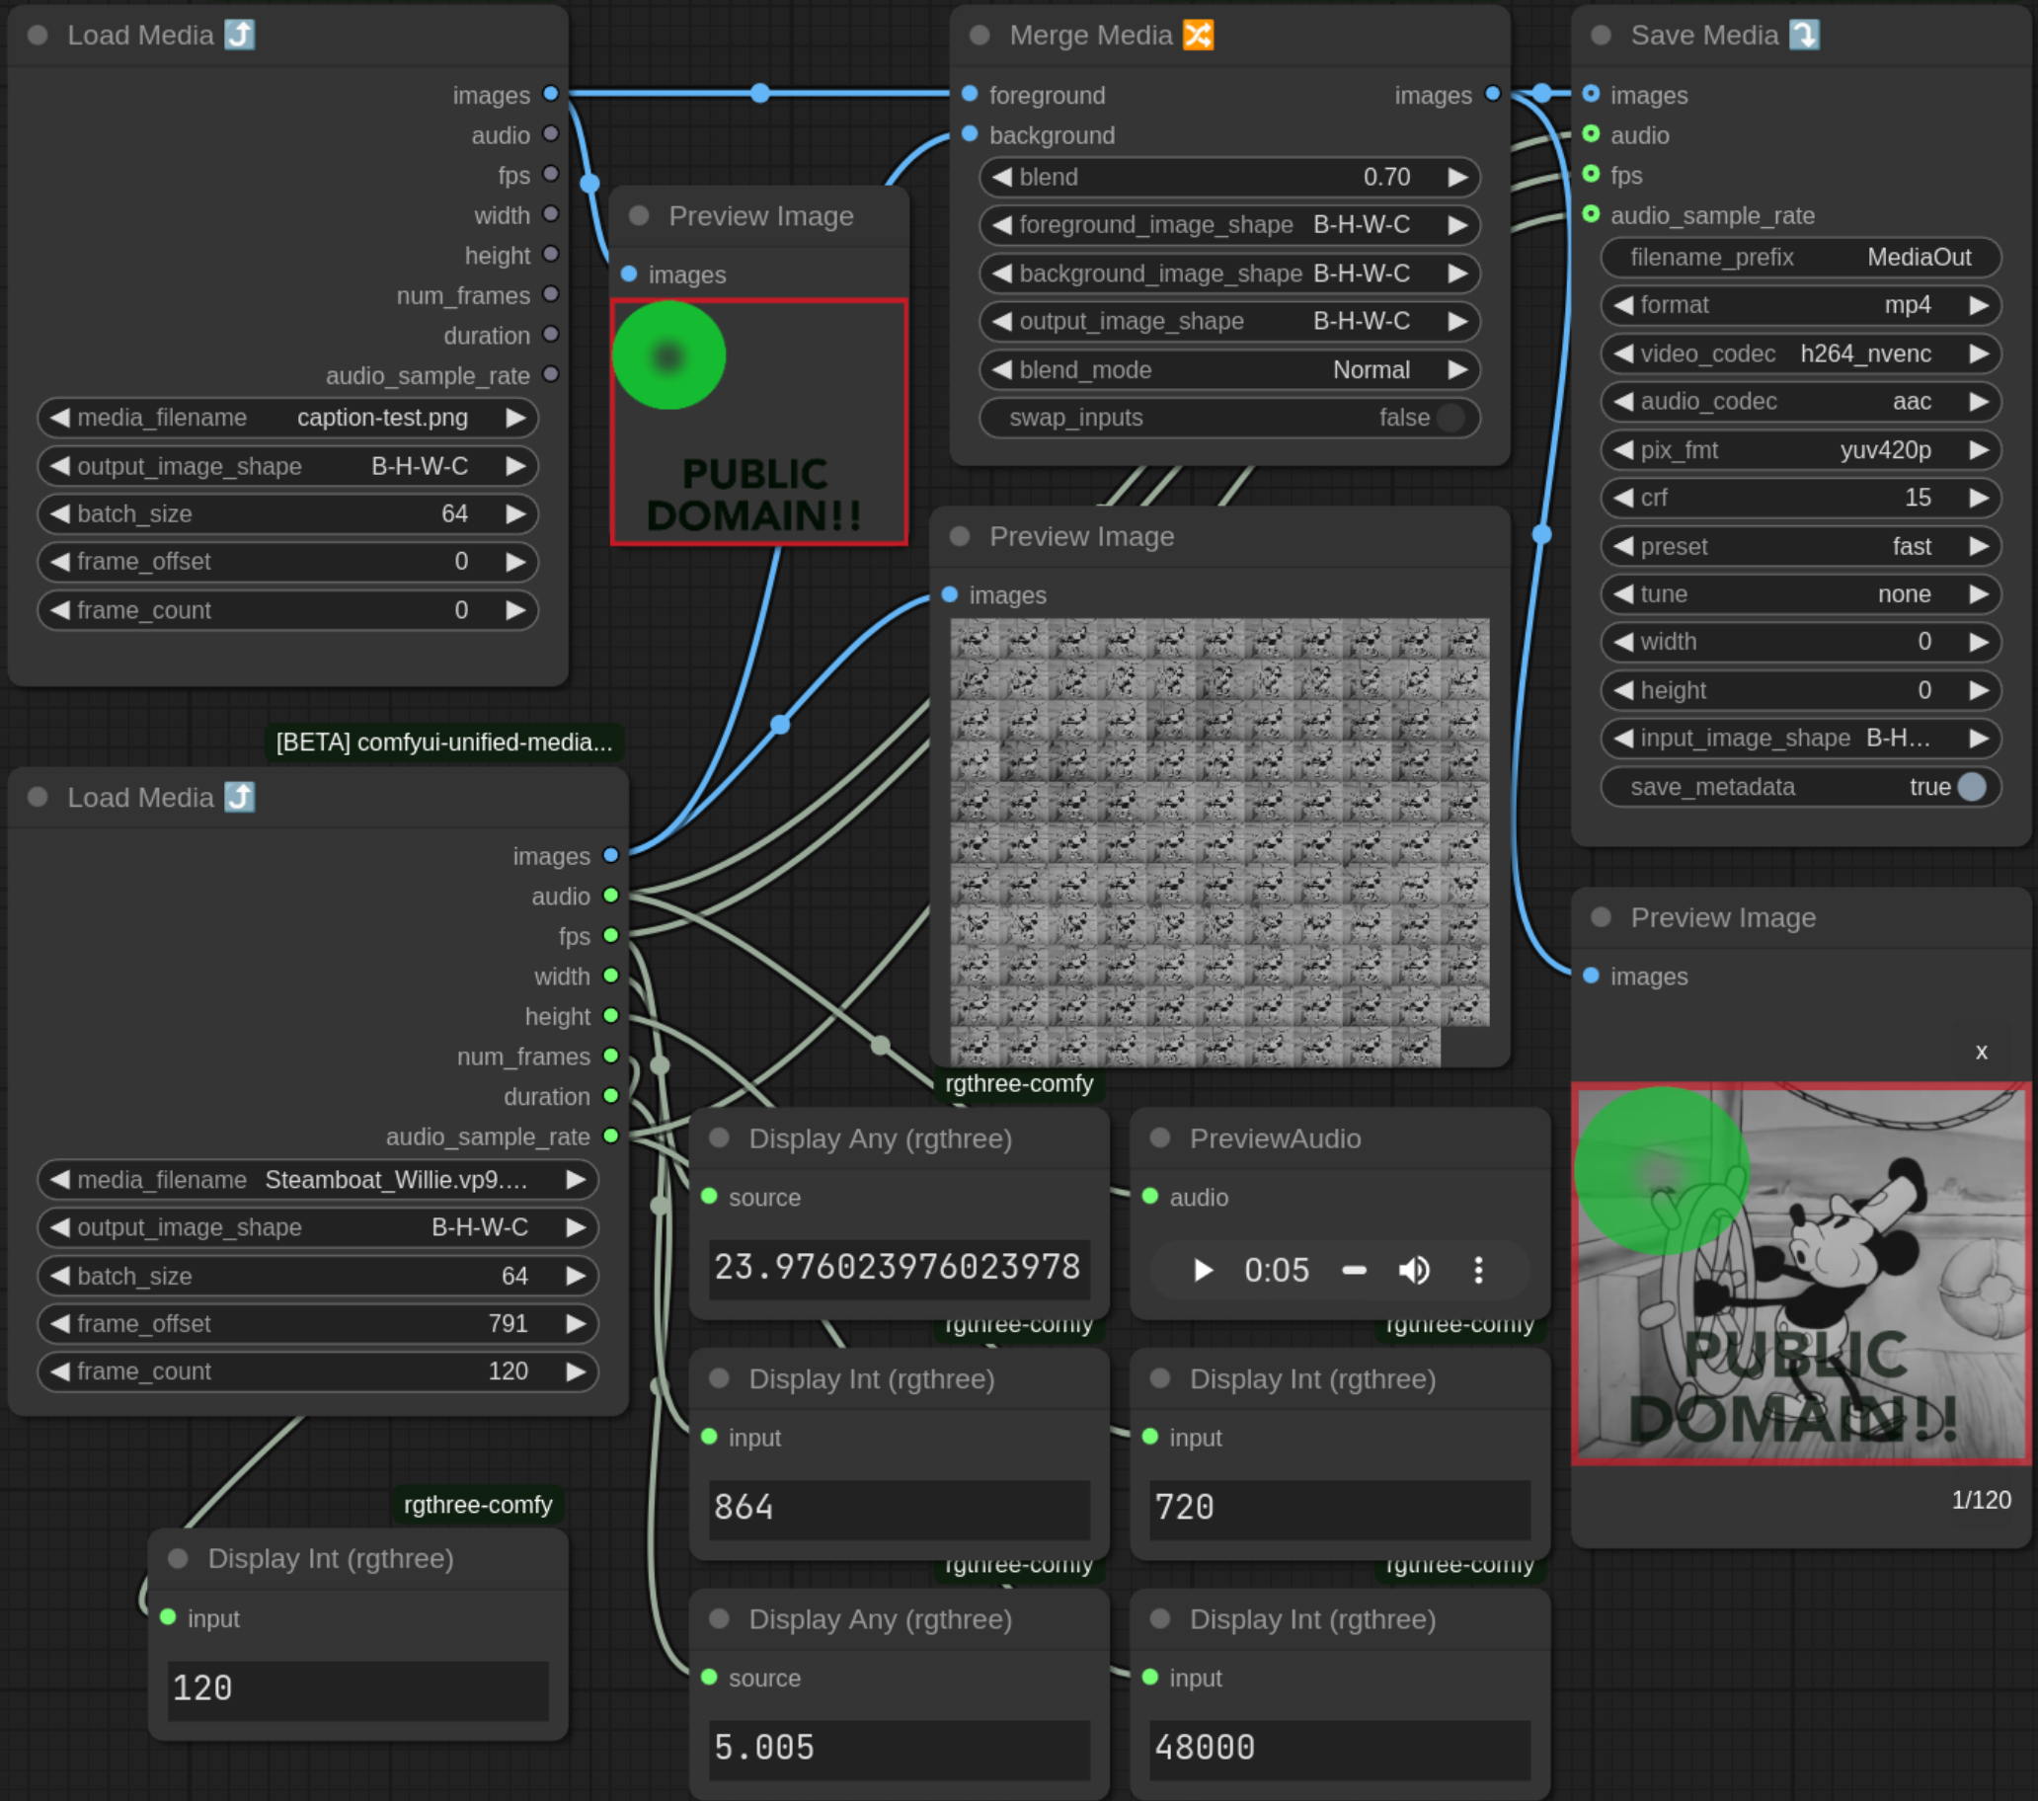The image size is (2038, 1801).
Task: Collapse the Preview Image node showing 1/120
Action: [1602, 917]
